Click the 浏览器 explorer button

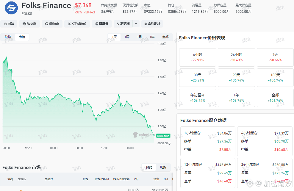(x=123, y=24)
